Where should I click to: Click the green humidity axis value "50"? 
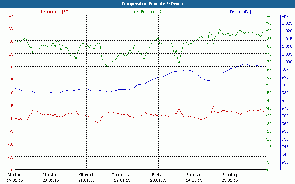(x=270, y=93)
